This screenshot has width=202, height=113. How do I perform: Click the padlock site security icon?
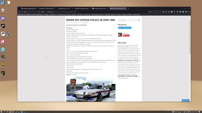(39, 12)
